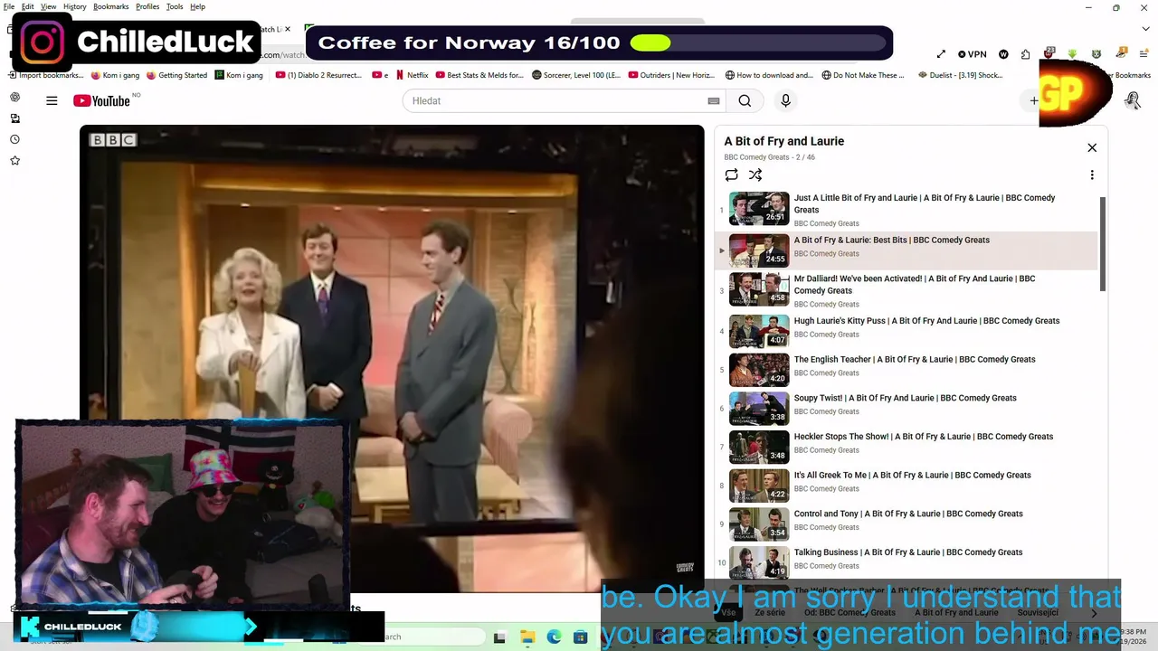
Task: Open the Getting Started bookmark
Action: (176, 75)
